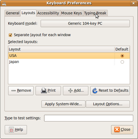Switch to the Mouse Keys tab

point(72,13)
